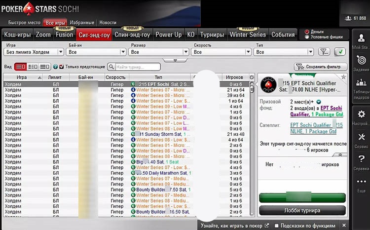Screen dimensions: 370x230
Task: Go to Быстрое место in top menu
Action: pos(24,22)
